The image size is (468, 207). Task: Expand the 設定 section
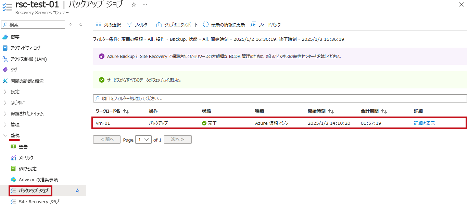pyautogui.click(x=15, y=92)
